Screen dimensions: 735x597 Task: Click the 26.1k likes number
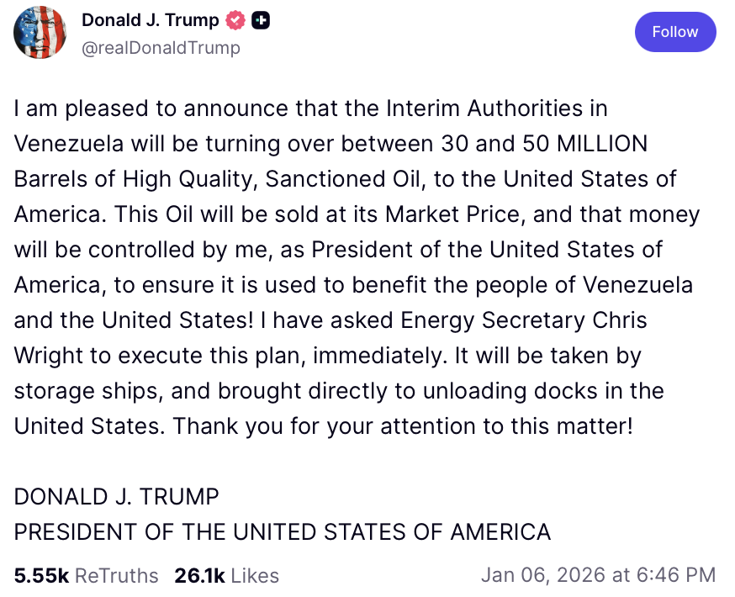(199, 575)
